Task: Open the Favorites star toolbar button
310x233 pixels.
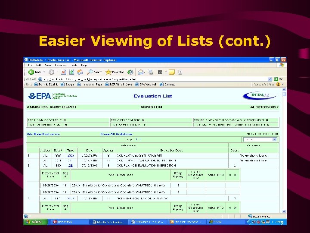Action: (115, 72)
